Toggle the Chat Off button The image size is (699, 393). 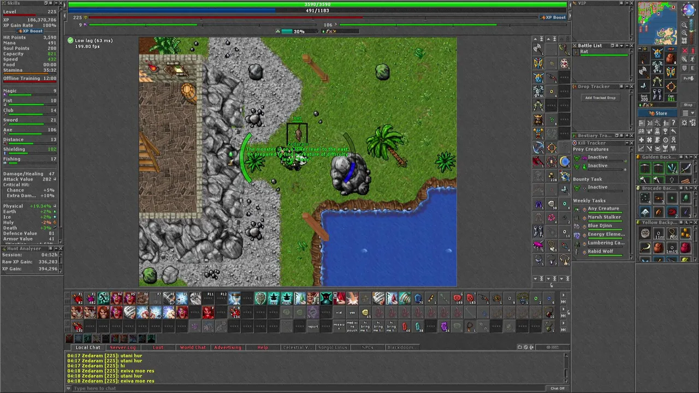coord(558,388)
